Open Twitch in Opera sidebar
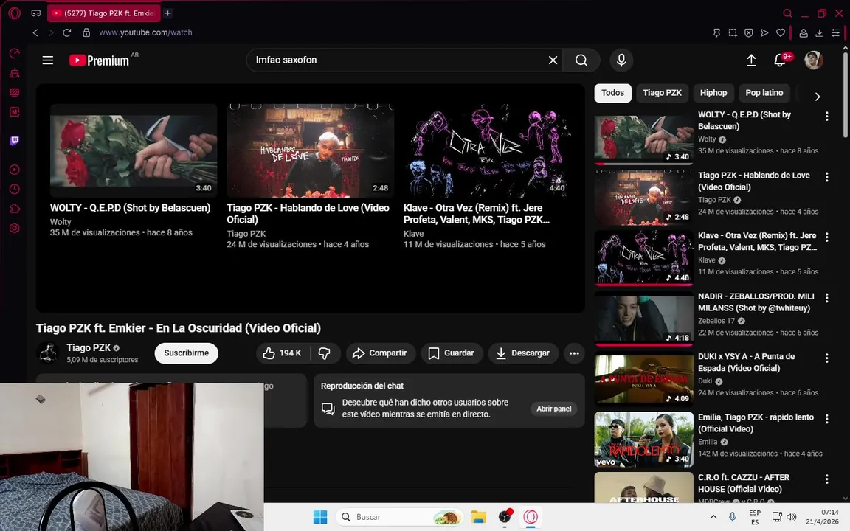The image size is (850, 531). [15, 140]
